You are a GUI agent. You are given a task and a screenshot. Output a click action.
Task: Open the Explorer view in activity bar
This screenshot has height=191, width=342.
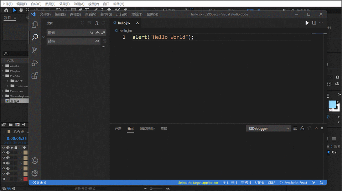coord(35,24)
